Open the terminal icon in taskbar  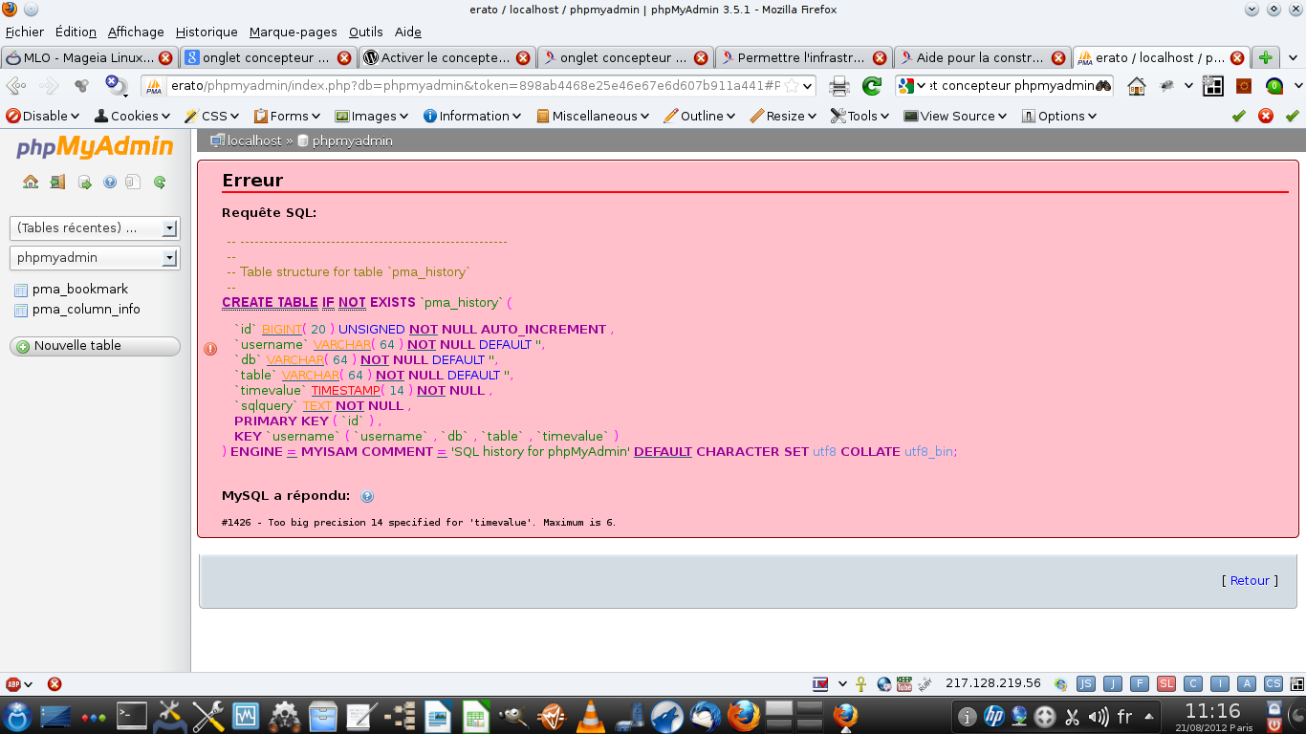click(131, 715)
